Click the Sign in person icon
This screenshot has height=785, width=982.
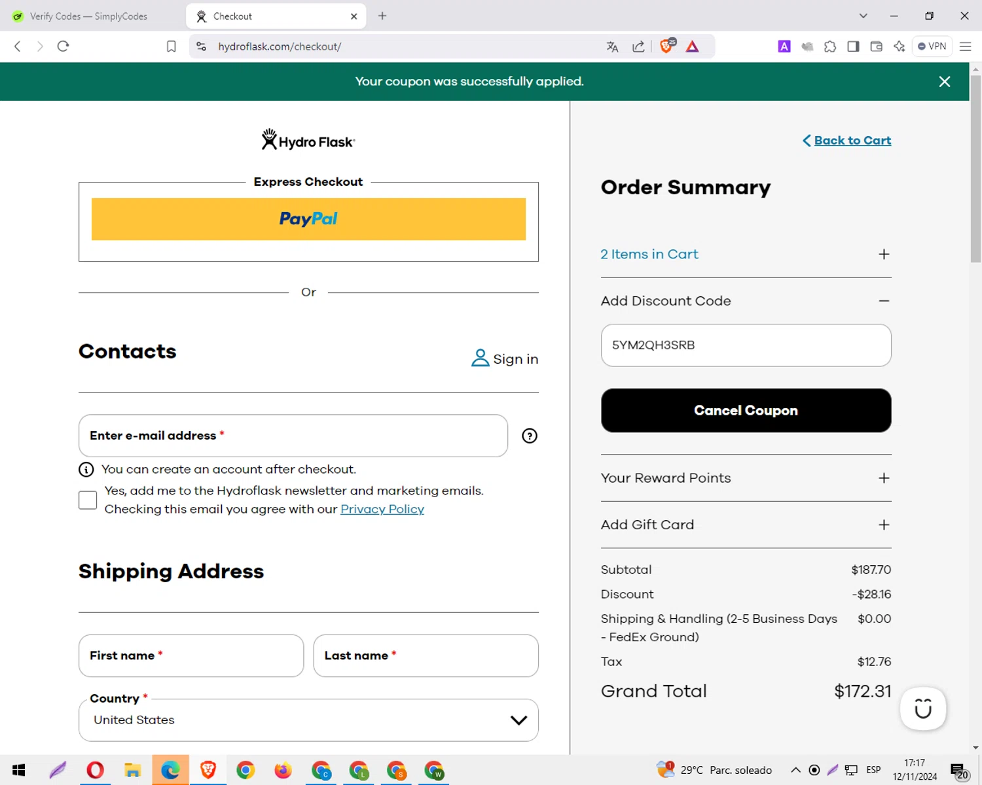(480, 358)
